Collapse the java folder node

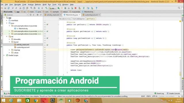(7, 23)
